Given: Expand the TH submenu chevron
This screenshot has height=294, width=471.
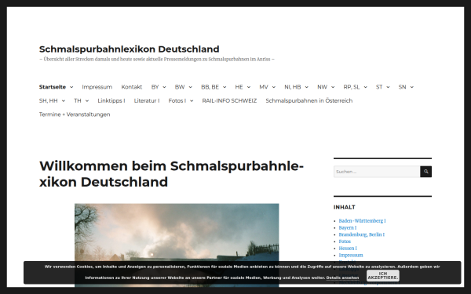Looking at the screenshot, I should click(x=87, y=101).
